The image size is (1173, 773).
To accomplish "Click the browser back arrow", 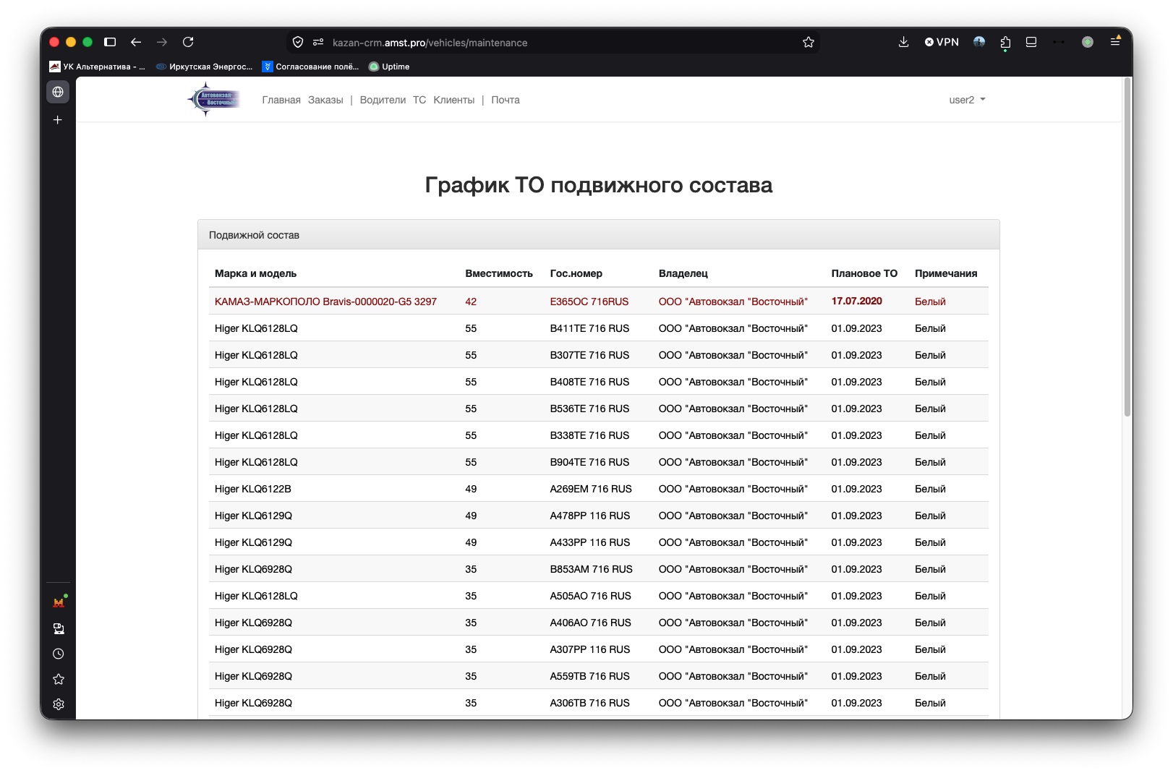I will point(136,42).
